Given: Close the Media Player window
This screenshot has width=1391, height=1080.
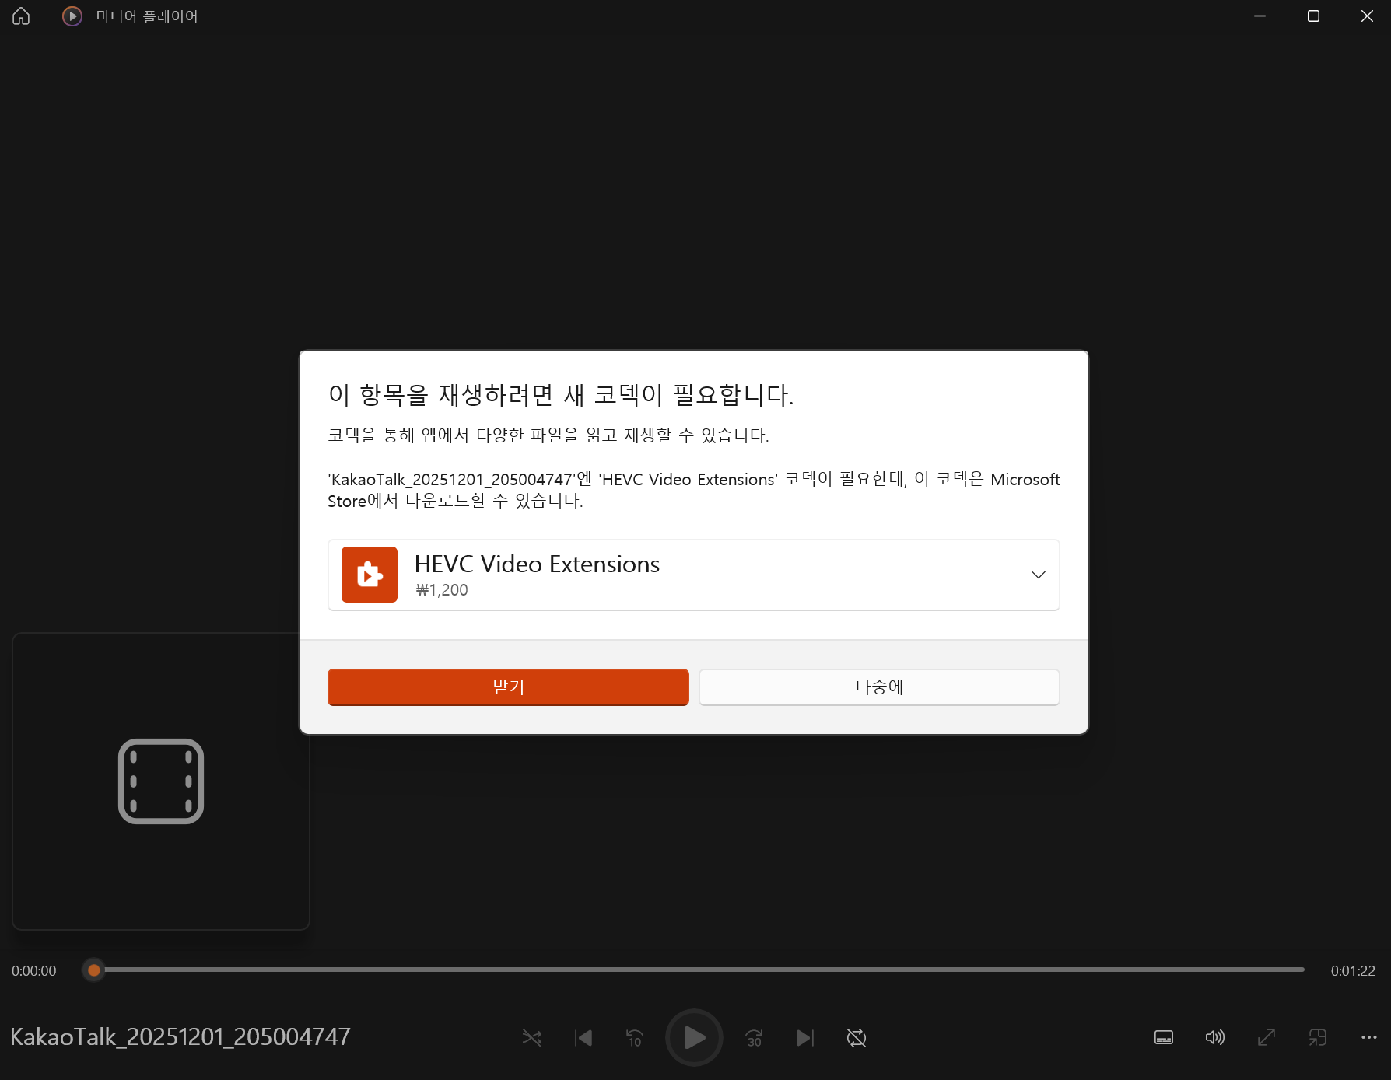Looking at the screenshot, I should pyautogui.click(x=1367, y=16).
